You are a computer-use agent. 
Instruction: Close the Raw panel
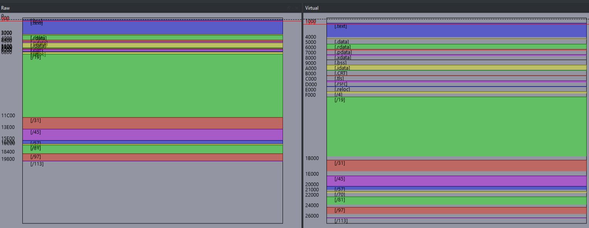click(296, 8)
